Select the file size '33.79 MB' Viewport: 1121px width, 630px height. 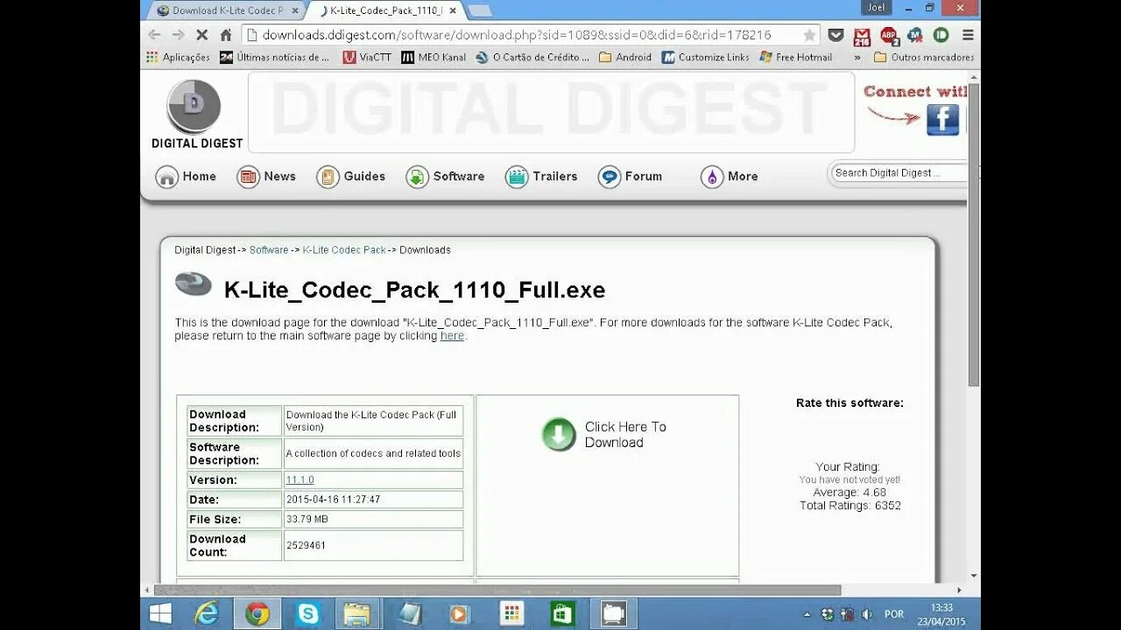[x=306, y=520]
